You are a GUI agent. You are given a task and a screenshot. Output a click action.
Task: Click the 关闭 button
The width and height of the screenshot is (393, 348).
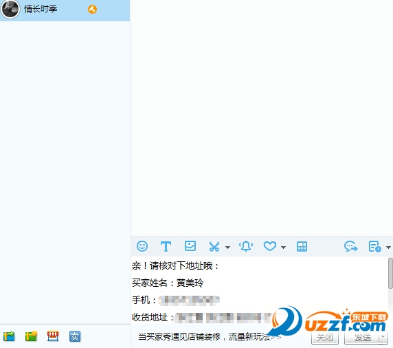click(325, 338)
